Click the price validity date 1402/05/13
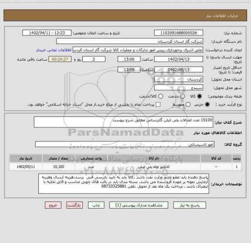Screen dimensions: 251x243 click(x=179, y=69)
